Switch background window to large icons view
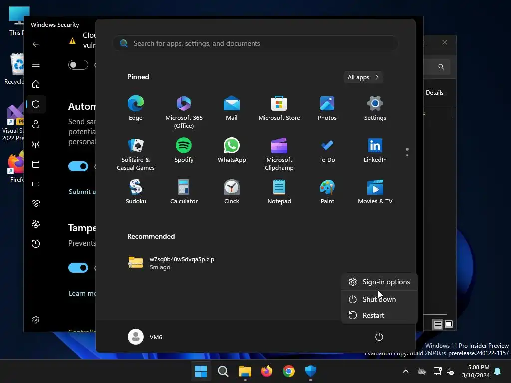The width and height of the screenshot is (511, 383). (449, 324)
